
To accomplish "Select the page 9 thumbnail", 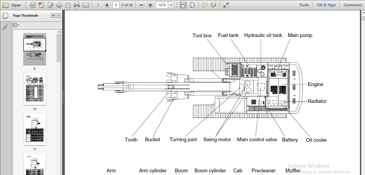I will (x=35, y=49).
